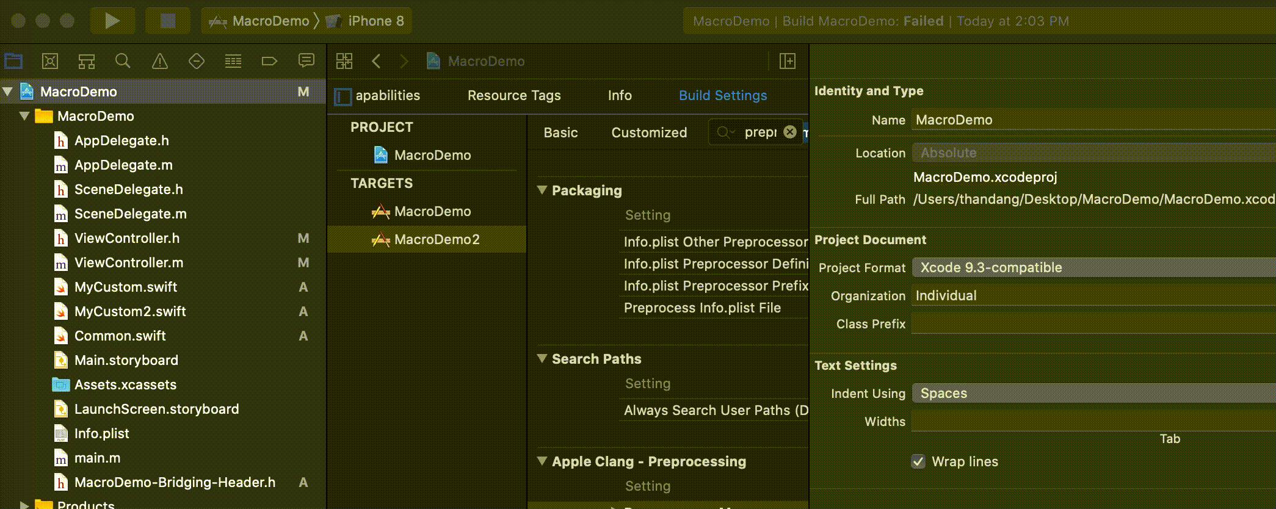Expand the Products folder

tap(24, 505)
